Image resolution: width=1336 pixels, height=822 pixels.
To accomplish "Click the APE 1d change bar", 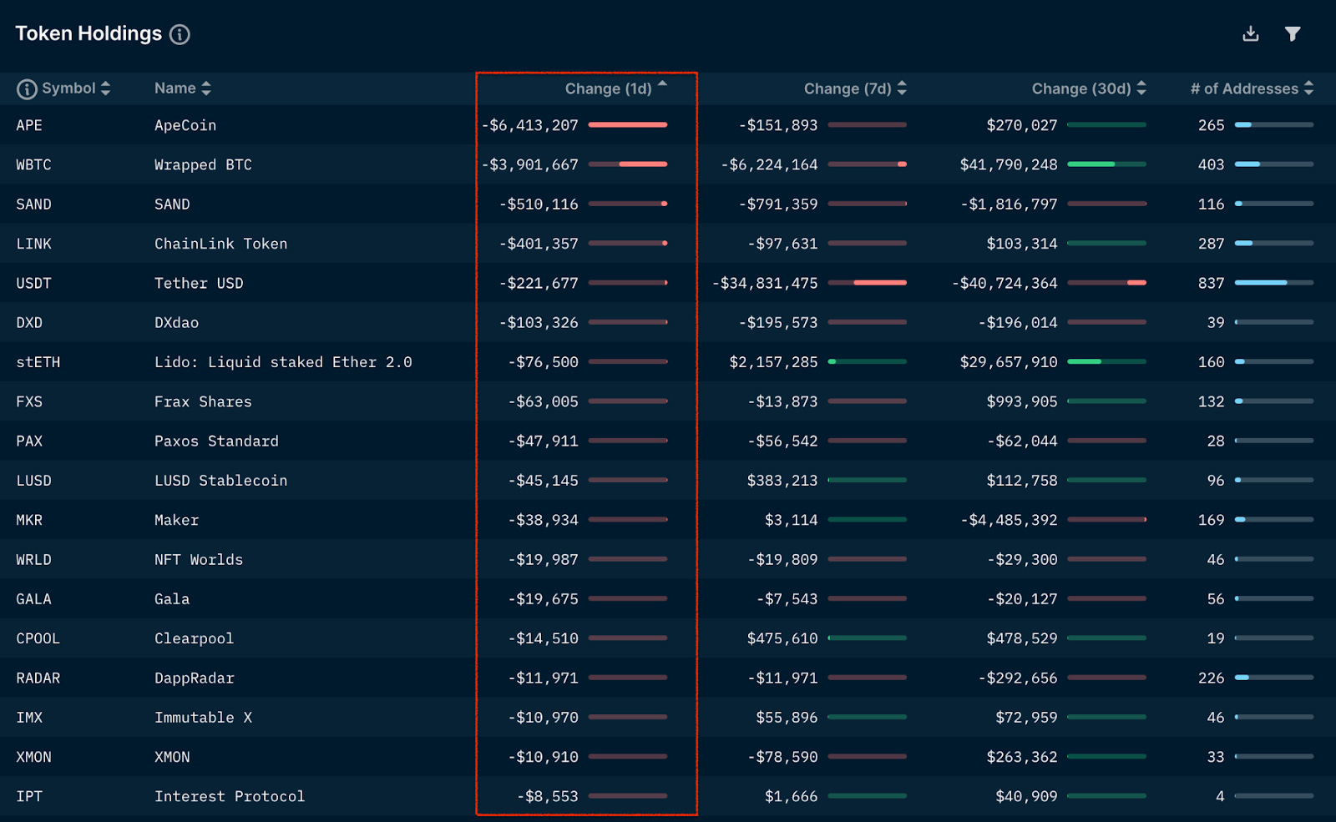I will coord(628,125).
